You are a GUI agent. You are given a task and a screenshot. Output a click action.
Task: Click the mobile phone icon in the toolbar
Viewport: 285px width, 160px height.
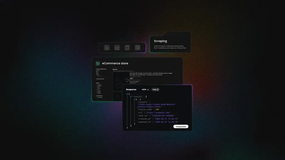[127, 47]
